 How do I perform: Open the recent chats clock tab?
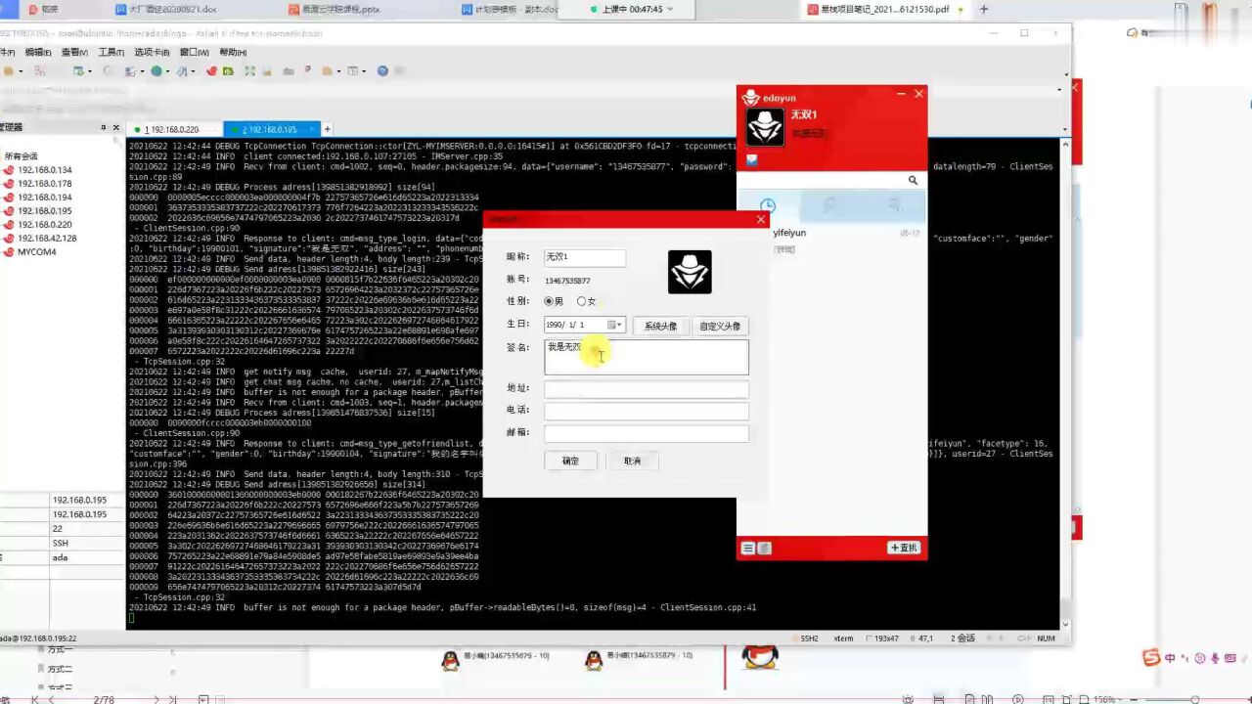(x=768, y=206)
